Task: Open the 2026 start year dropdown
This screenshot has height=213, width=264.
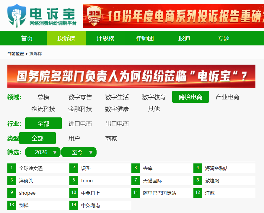Action: pyautogui.click(x=43, y=152)
